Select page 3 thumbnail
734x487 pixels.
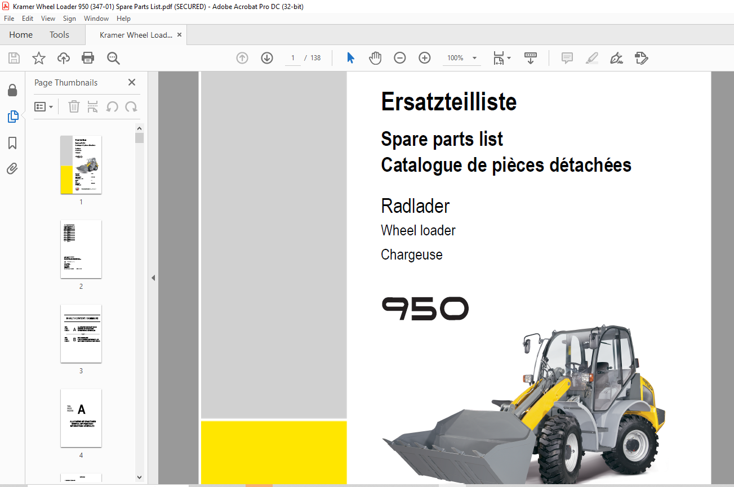(x=81, y=334)
